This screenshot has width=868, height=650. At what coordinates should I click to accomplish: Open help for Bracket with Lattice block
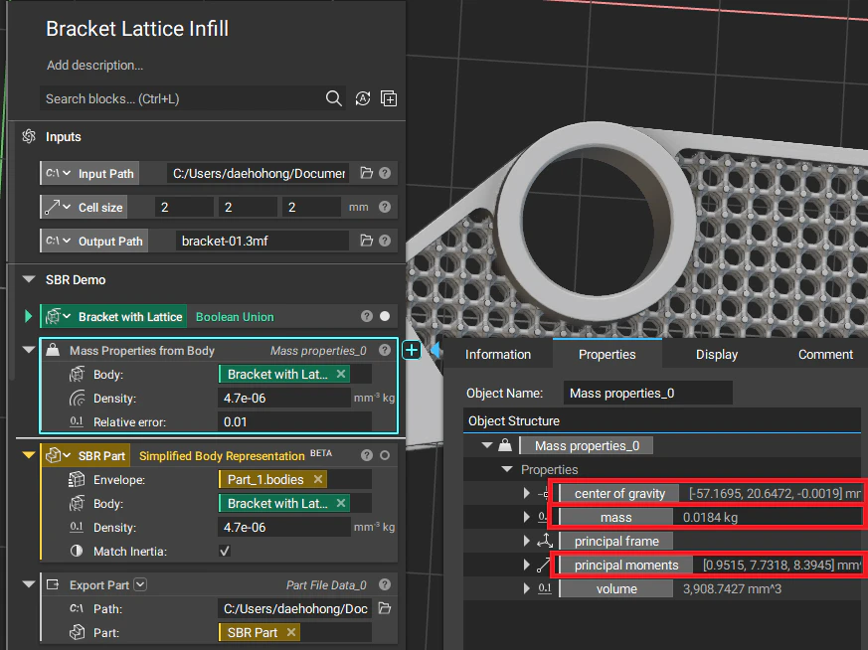(x=367, y=316)
